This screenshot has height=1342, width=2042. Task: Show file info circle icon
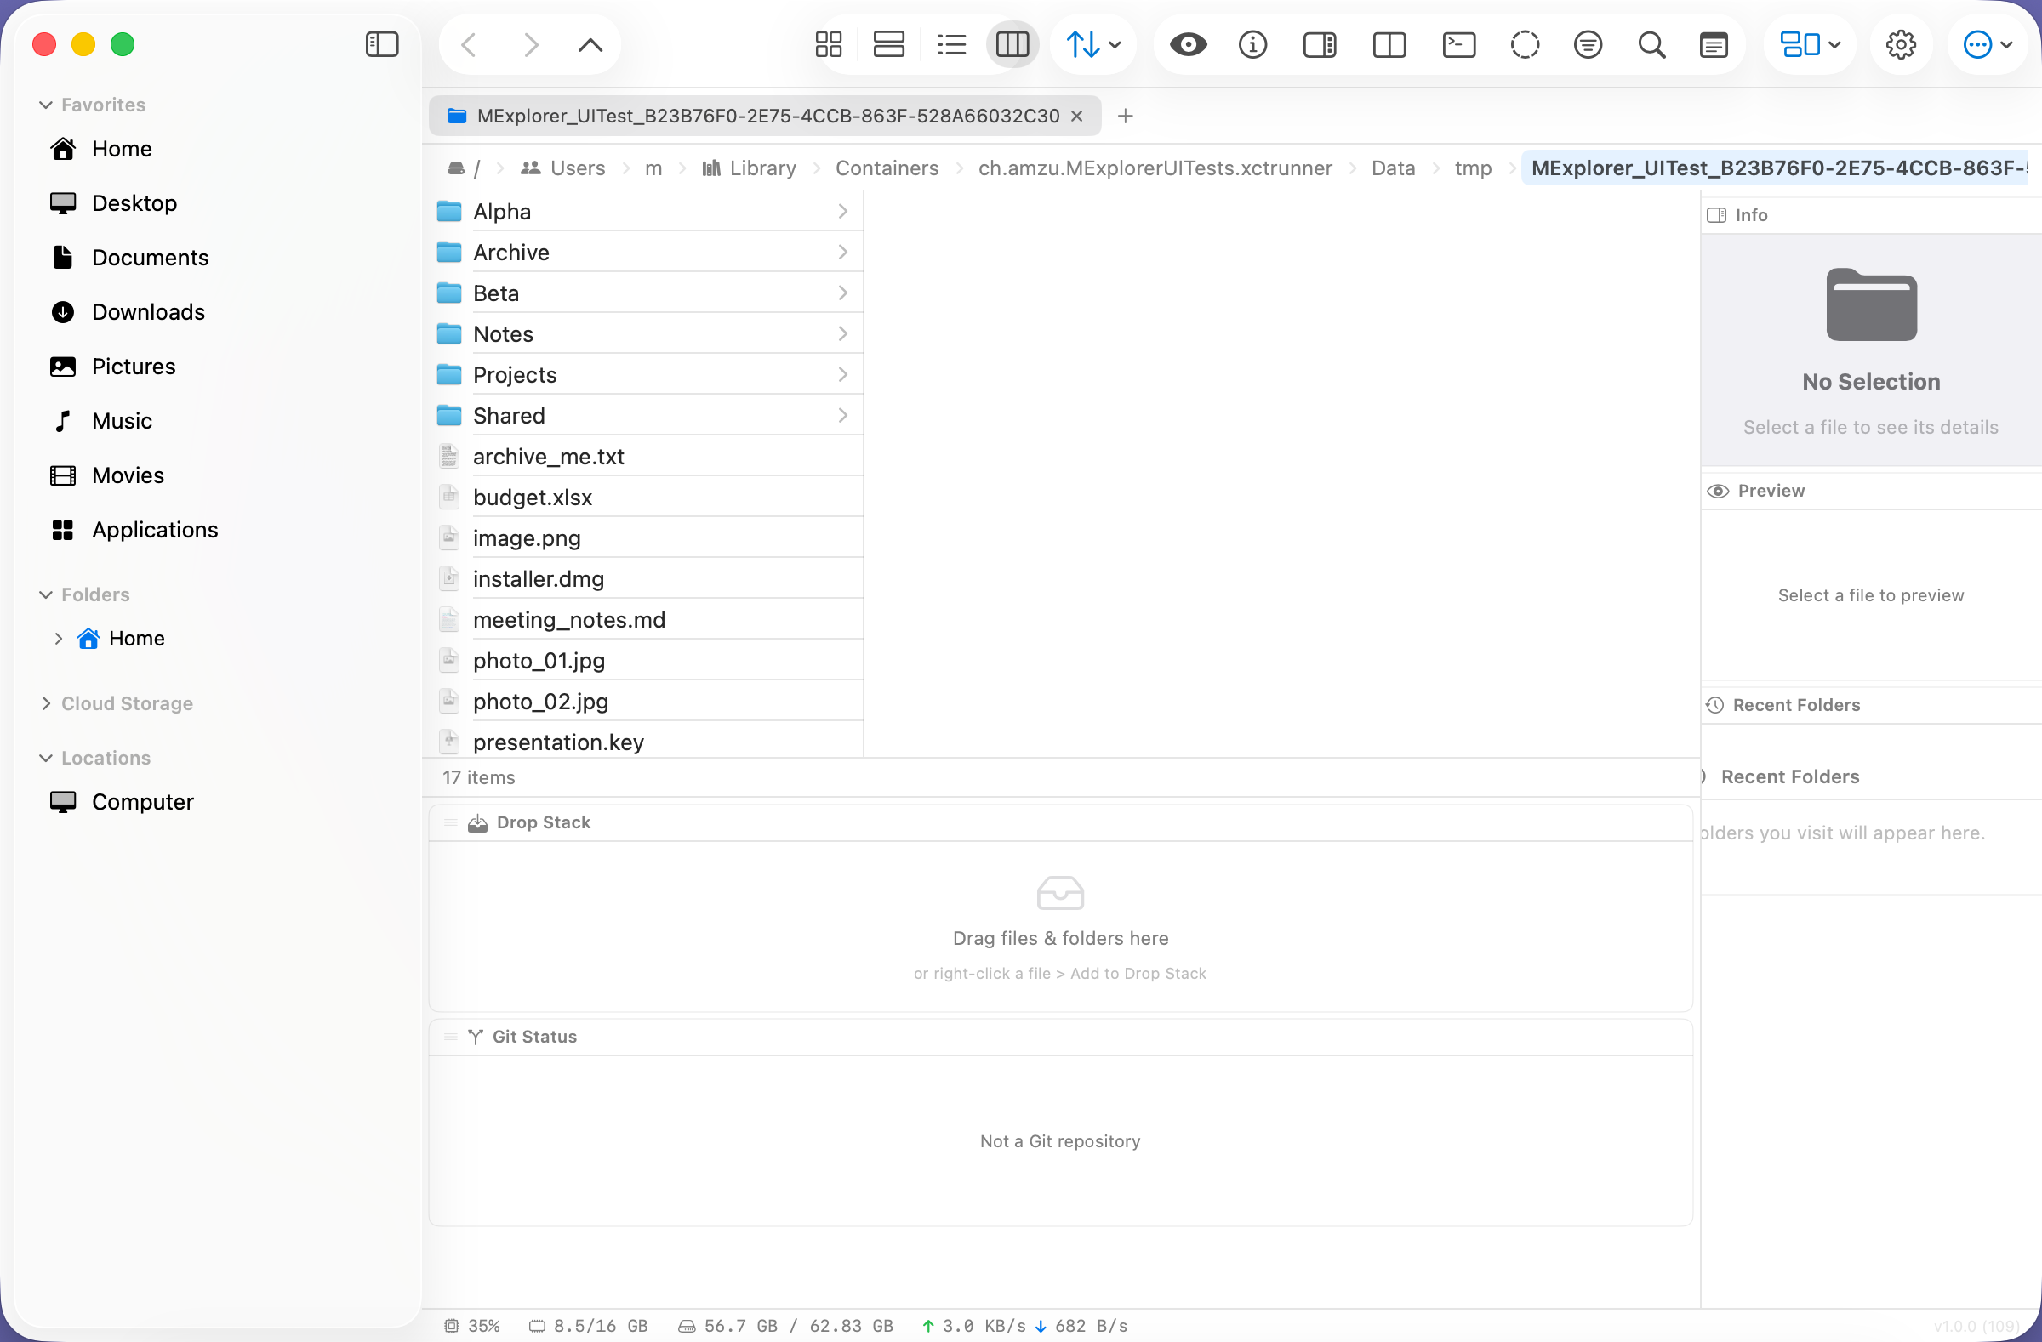tap(1252, 44)
